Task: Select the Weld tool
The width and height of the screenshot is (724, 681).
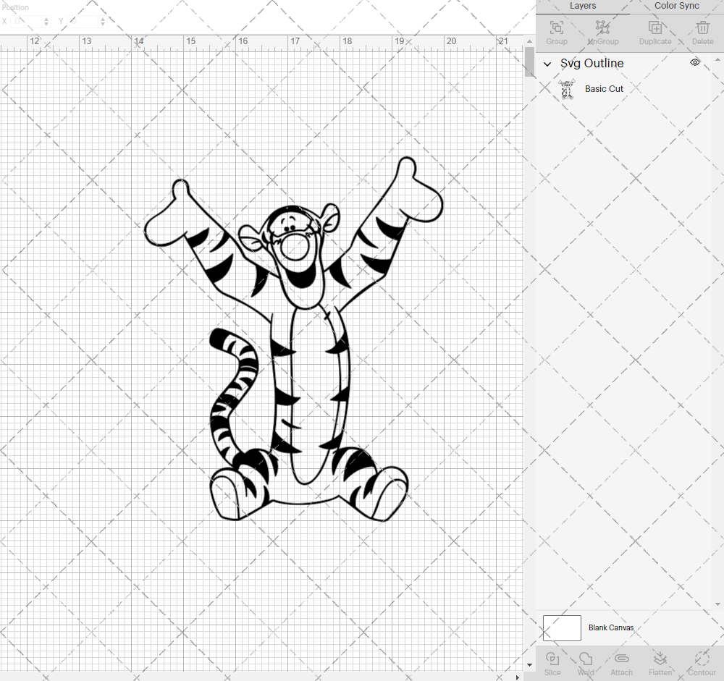Action: [x=586, y=662]
